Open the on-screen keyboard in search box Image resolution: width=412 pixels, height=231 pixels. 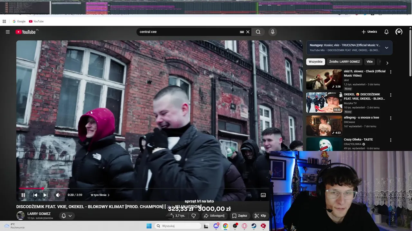pyautogui.click(x=242, y=32)
